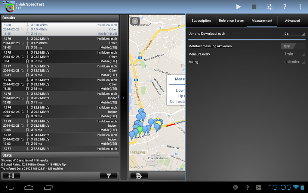308x193 pixels.
Task: Open settings via the sliders icon
Action: pyautogui.click(x=269, y=7)
